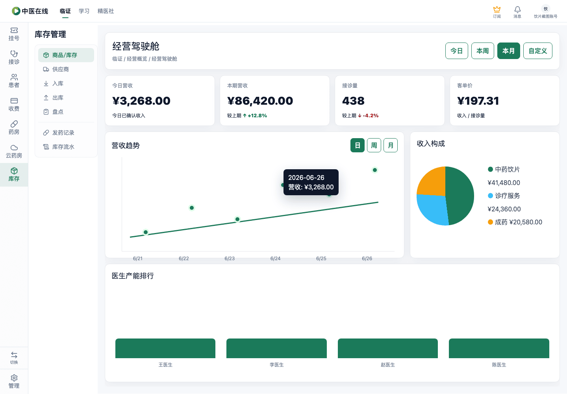This screenshot has height=394, width=567.
Task: Click 王医生 bar in productivity chart
Action: pos(165,348)
